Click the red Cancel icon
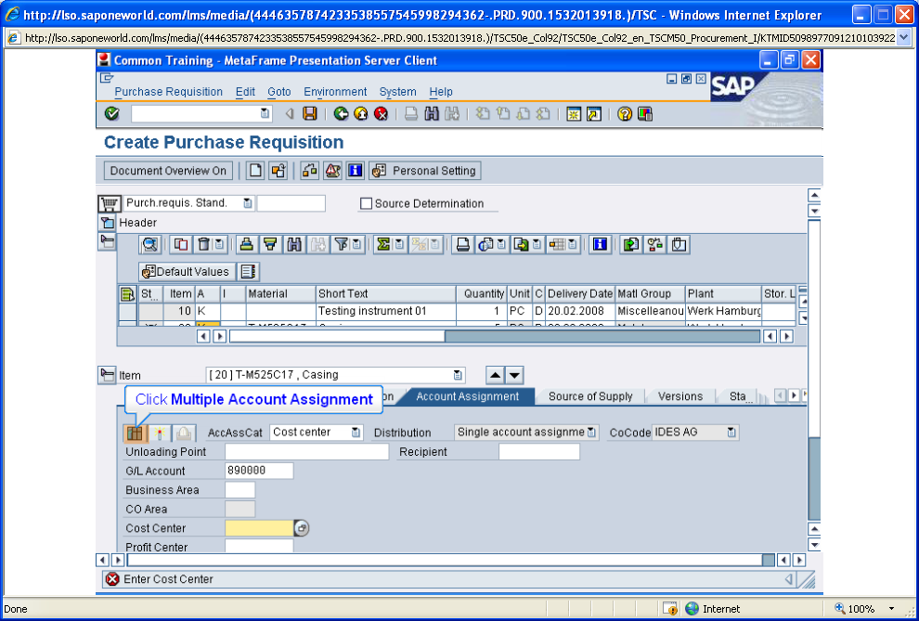Screen dimensions: 919x621 pyautogui.click(x=381, y=113)
